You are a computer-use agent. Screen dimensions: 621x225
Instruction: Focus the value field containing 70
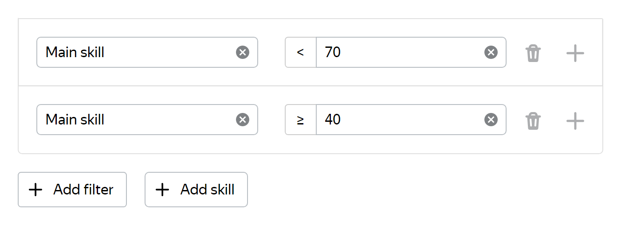coord(411,52)
